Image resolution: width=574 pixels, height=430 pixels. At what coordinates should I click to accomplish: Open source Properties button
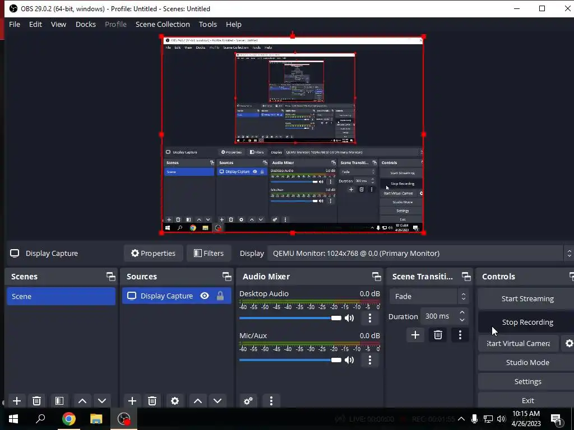[154, 254]
